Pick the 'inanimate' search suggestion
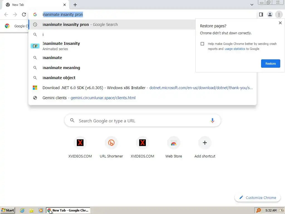Screen dimensions: 285x214 [x=112, y=58]
